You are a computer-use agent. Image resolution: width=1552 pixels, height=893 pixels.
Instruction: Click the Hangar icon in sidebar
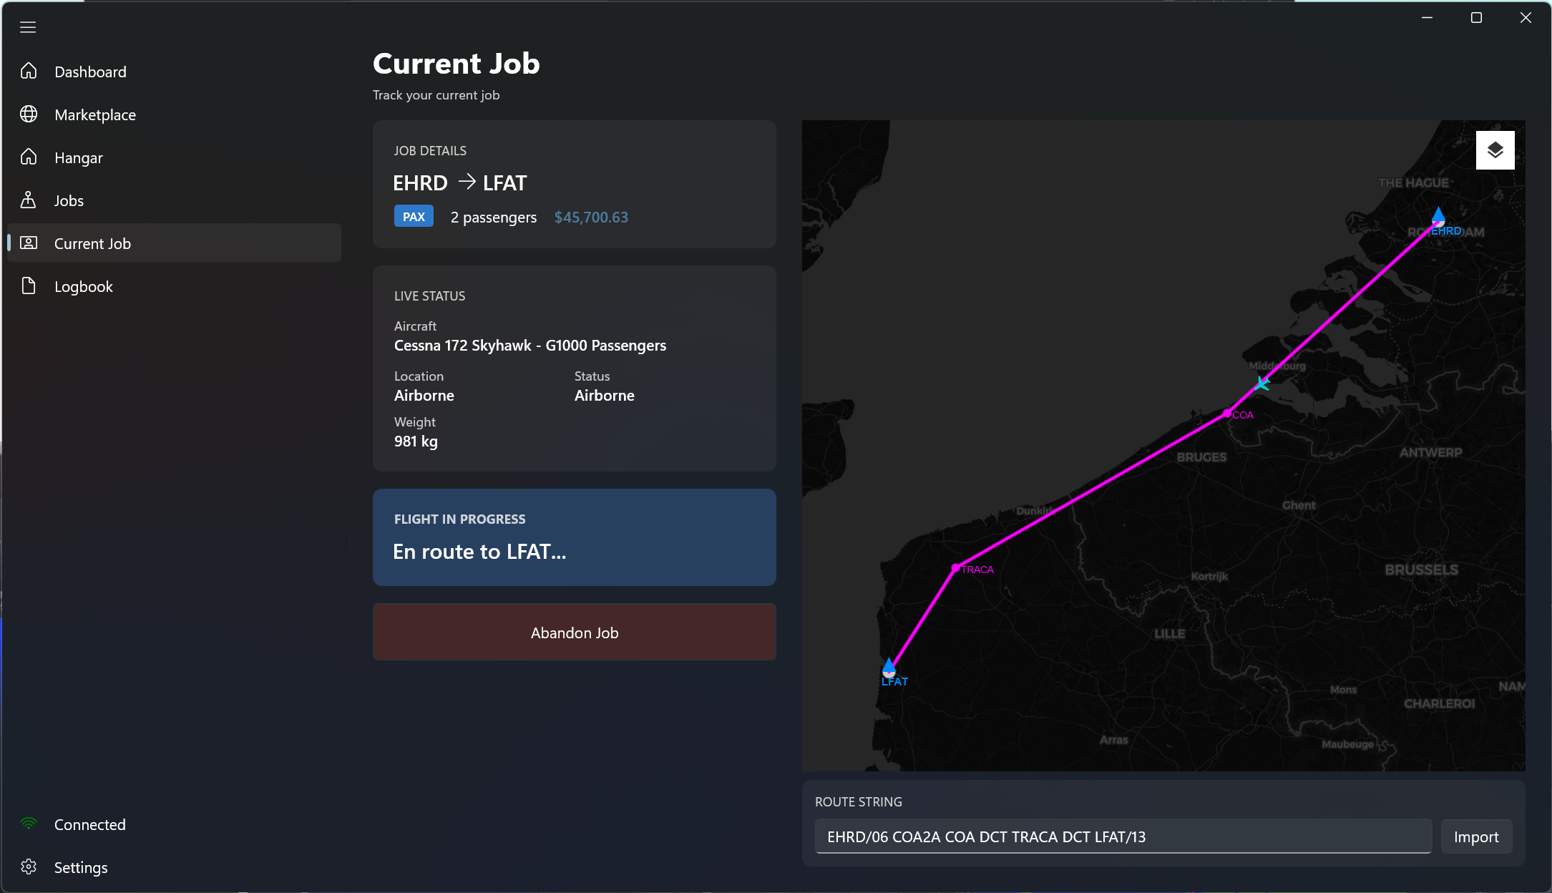coord(29,157)
